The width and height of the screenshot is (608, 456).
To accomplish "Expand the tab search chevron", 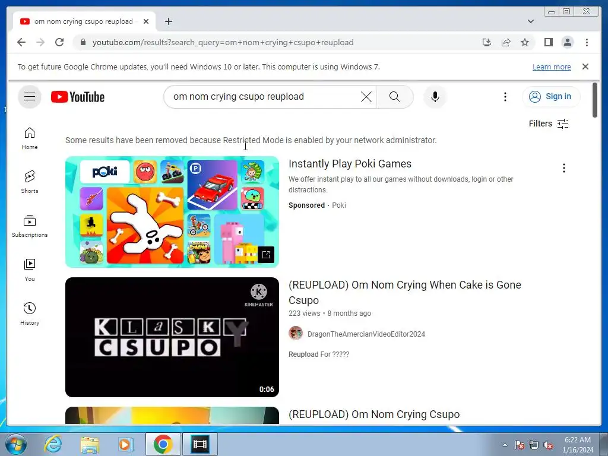I will [x=530, y=21].
